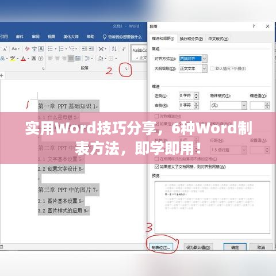Cancel the dialog with 取消
Screen dimensions: 276x276
[x=261, y=247]
